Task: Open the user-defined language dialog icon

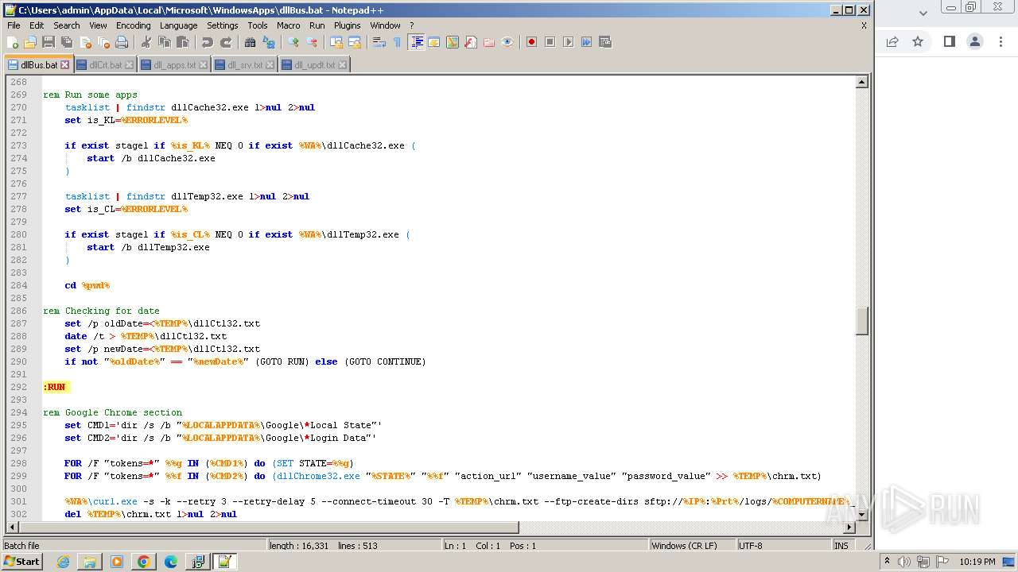Action: pyautogui.click(x=434, y=42)
